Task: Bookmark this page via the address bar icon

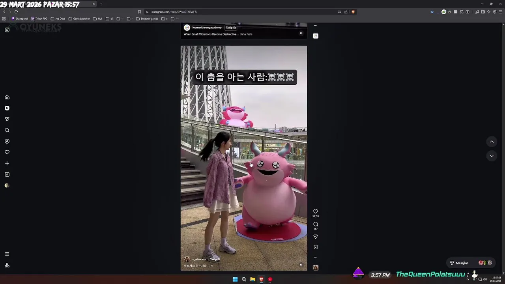Action: 139,12
